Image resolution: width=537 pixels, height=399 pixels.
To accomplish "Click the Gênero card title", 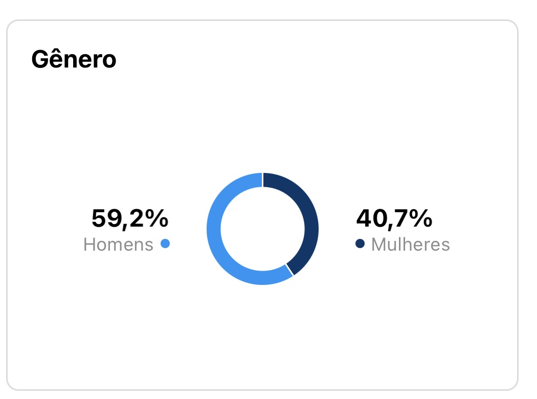I will 74,60.
